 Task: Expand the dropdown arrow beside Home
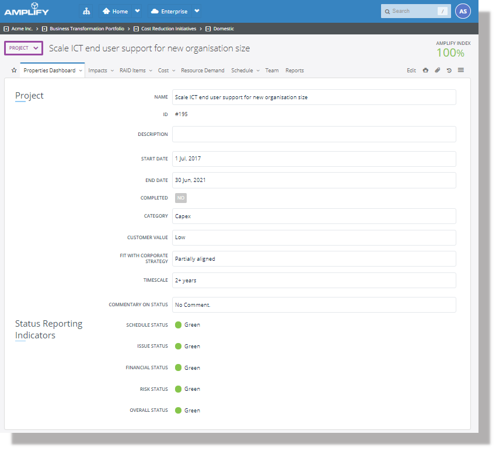pyautogui.click(x=137, y=11)
